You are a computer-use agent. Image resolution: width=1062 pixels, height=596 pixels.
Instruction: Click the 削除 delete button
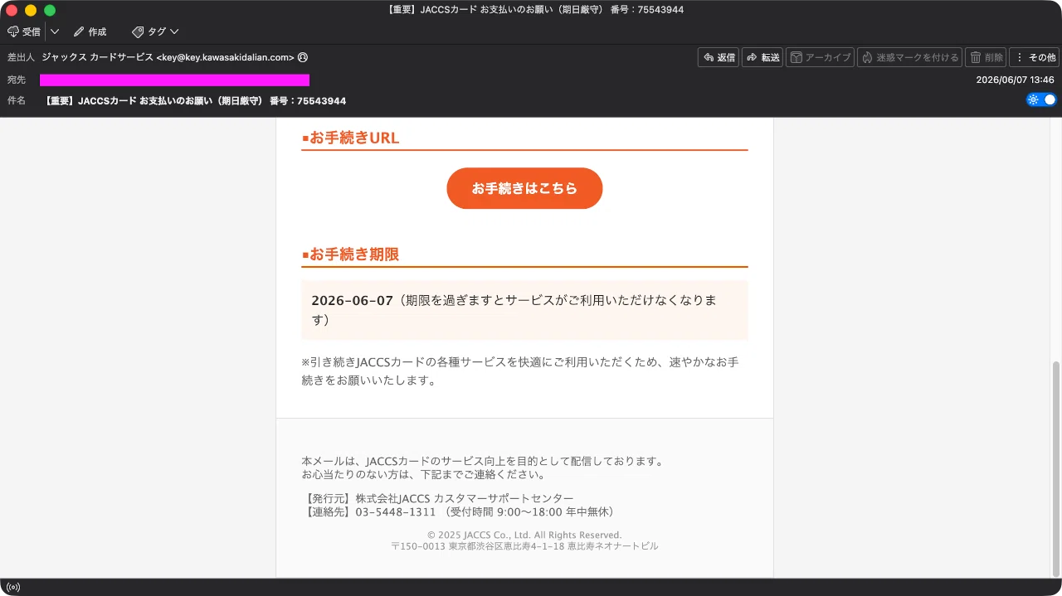click(986, 57)
